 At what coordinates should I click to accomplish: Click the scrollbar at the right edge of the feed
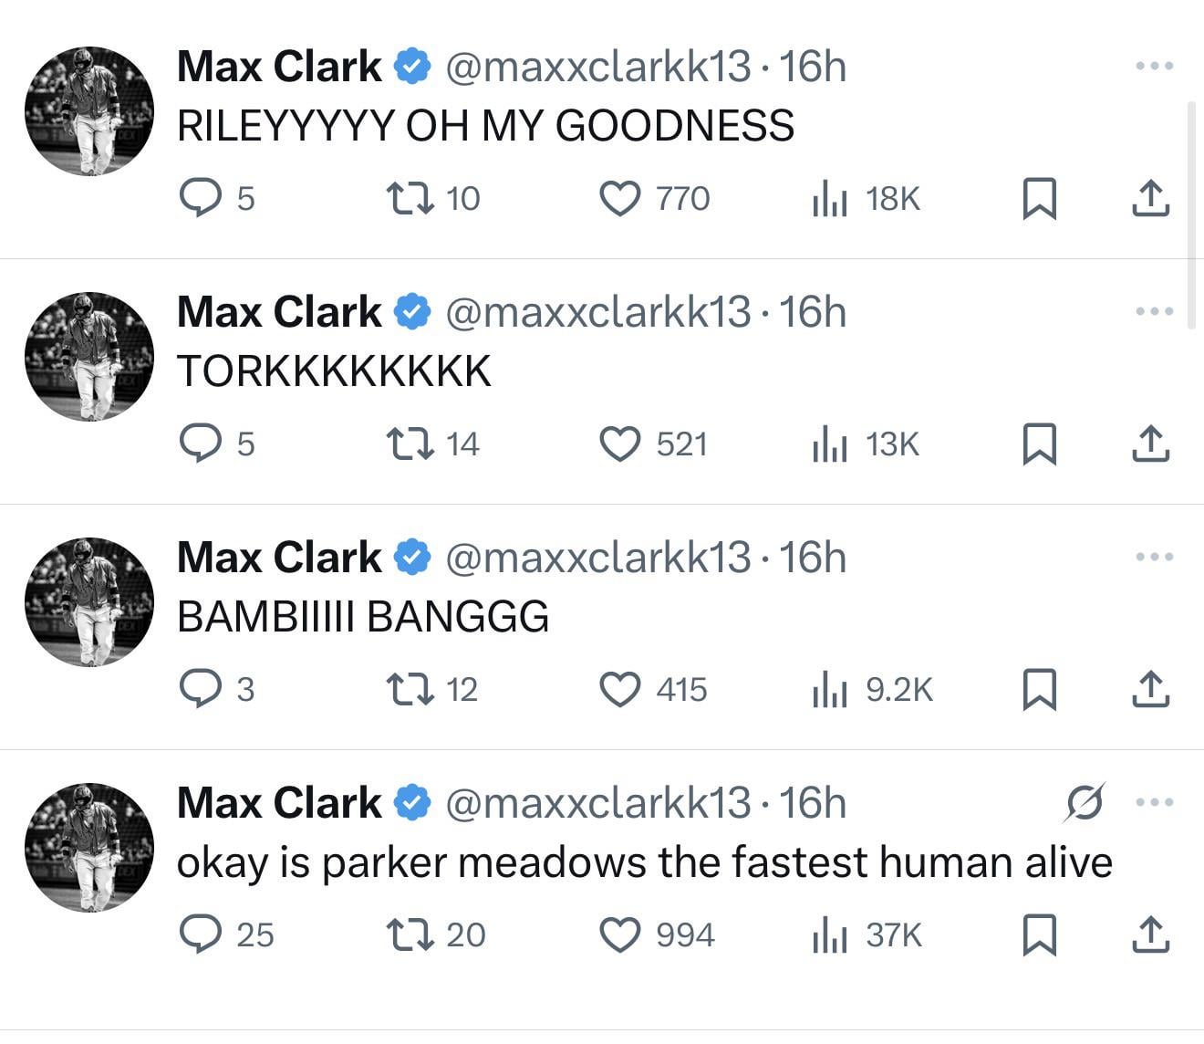[1190, 214]
